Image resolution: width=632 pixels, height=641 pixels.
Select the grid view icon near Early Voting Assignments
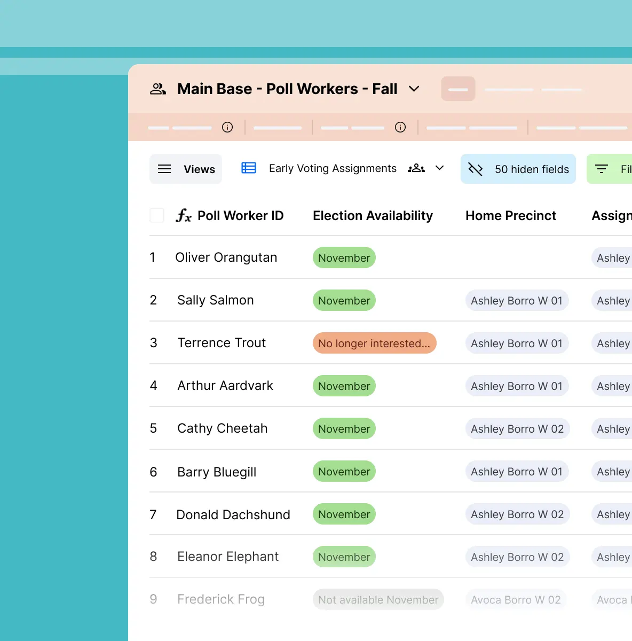coord(249,168)
